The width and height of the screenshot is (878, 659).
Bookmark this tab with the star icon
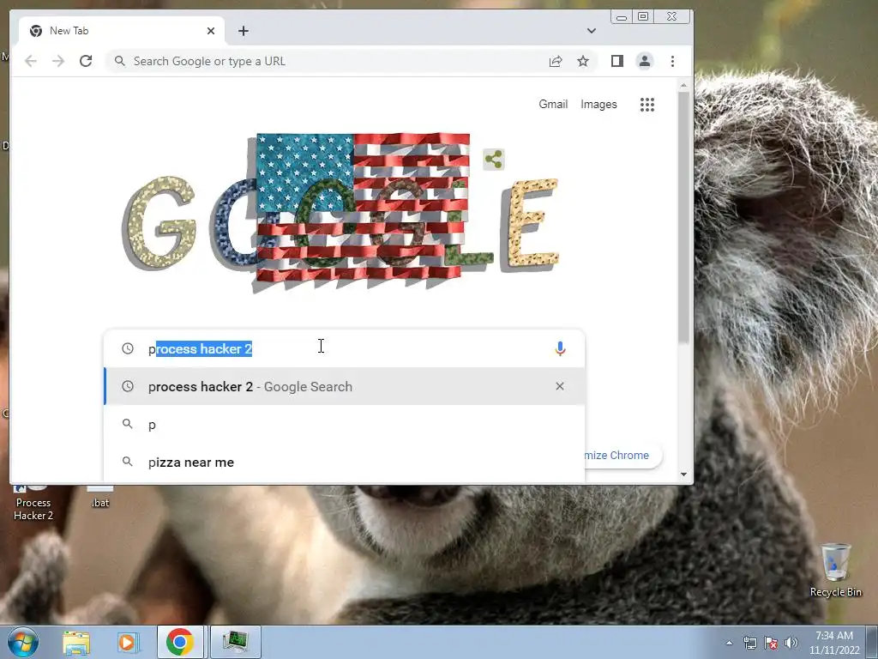pyautogui.click(x=583, y=61)
